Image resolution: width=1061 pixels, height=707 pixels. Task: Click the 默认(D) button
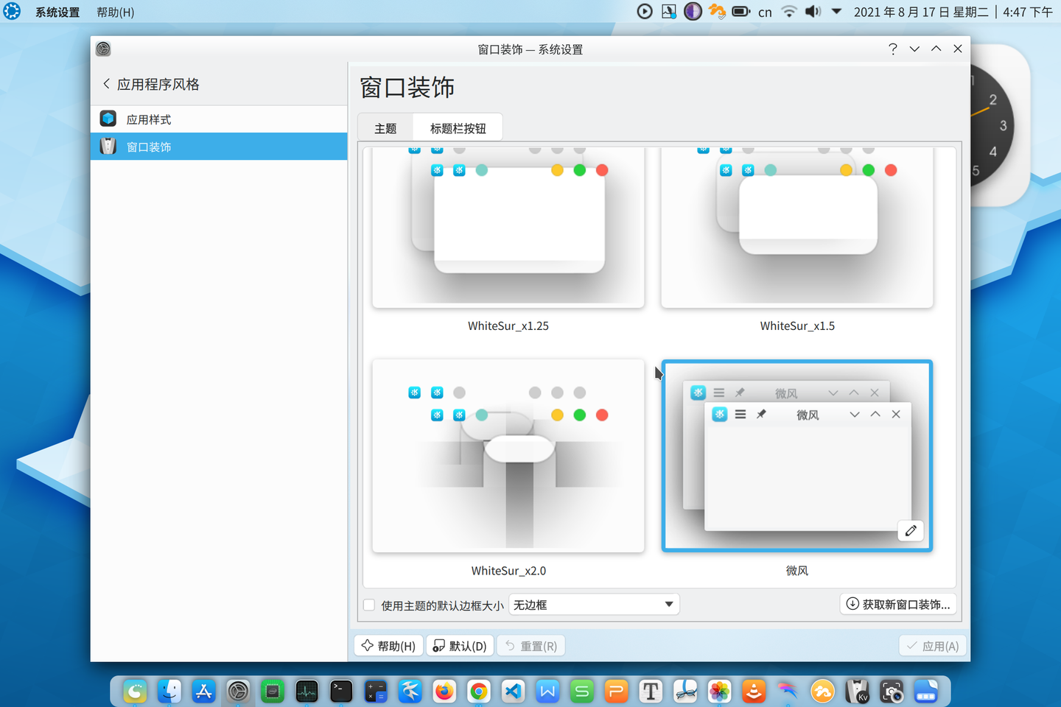click(x=460, y=646)
